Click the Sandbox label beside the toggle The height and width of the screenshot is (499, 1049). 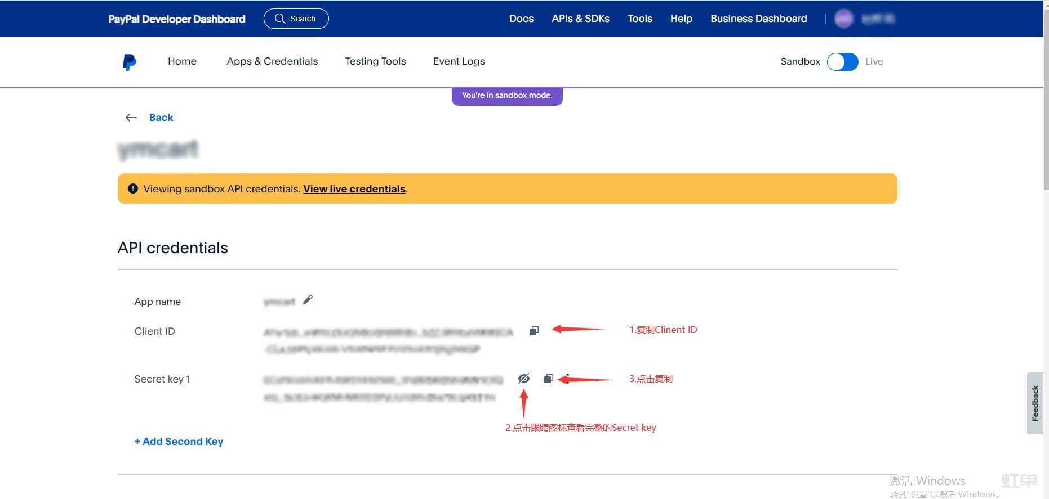point(800,61)
